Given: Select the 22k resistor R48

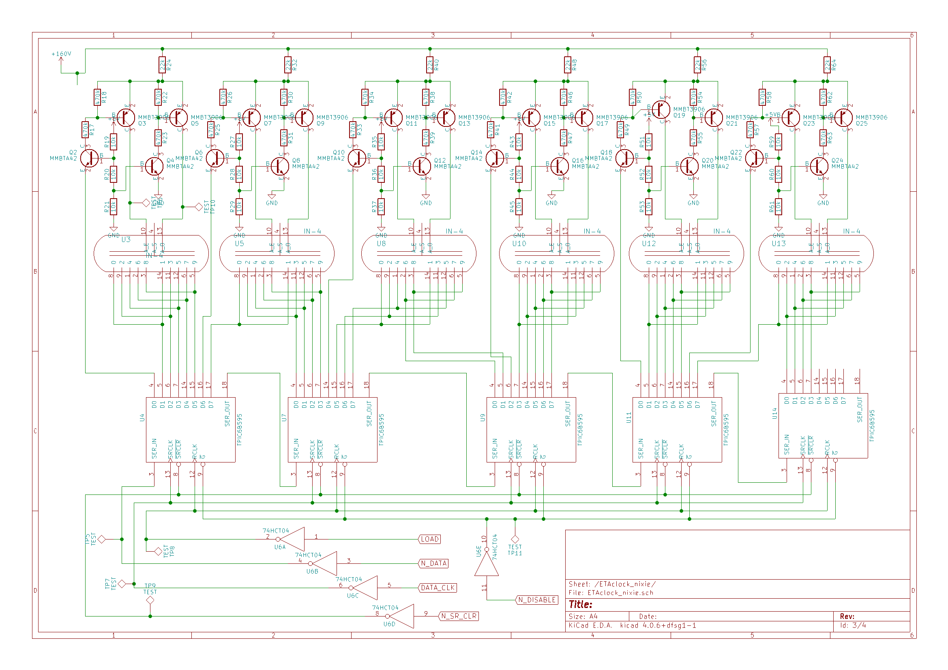Looking at the screenshot, I should tap(568, 65).
